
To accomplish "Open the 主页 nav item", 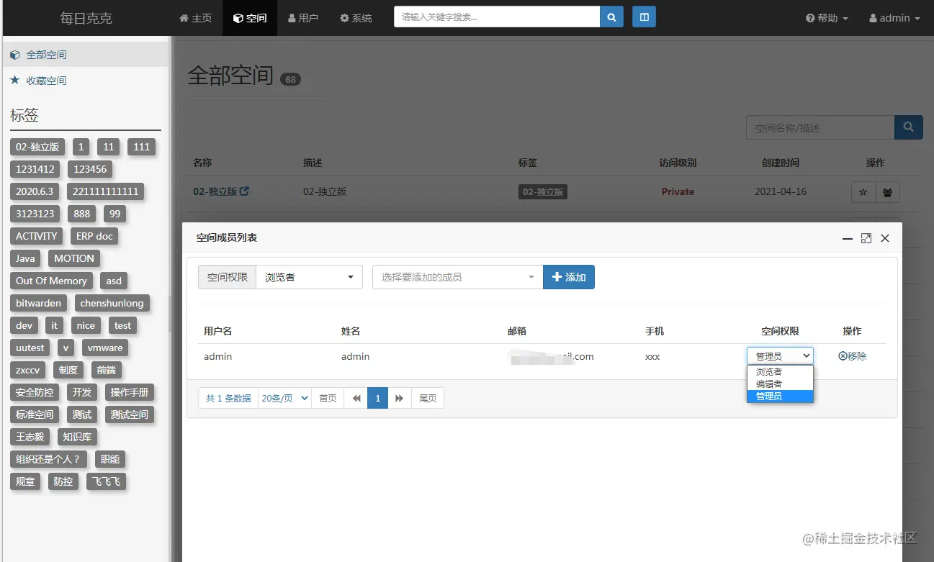I will click(x=195, y=18).
